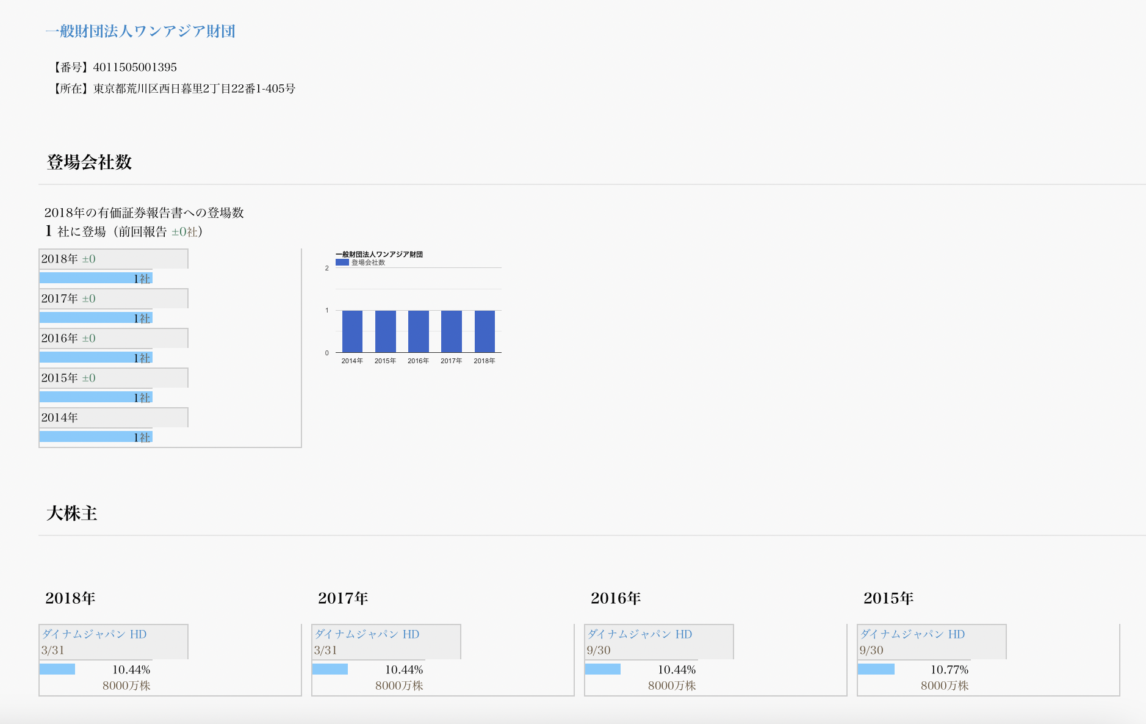Click 8000万株 in the 2015年 card
This screenshot has width=1146, height=724.
coord(945,686)
